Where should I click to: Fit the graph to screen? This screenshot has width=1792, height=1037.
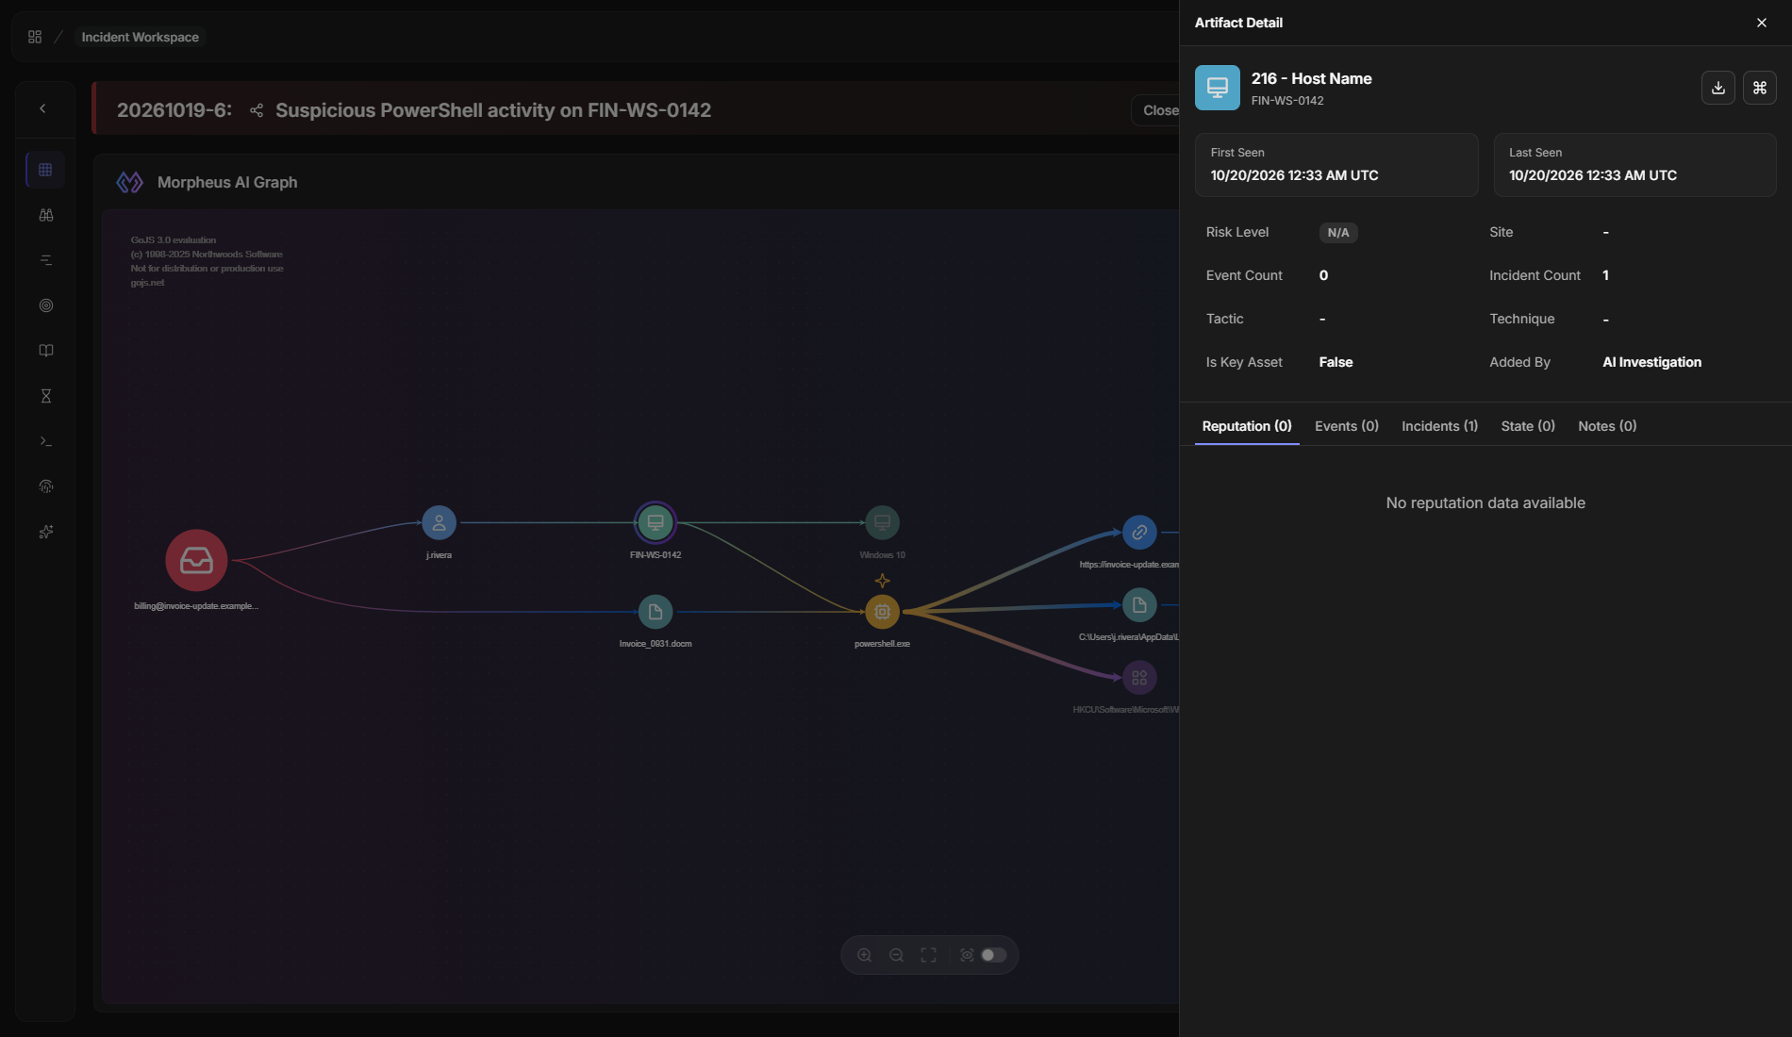pos(928,955)
